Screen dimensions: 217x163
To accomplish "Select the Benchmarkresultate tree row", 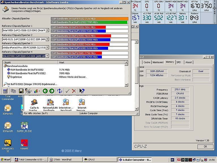I will [x=17, y=66].
